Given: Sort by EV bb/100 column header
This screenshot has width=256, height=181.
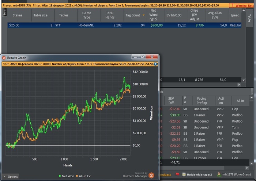Looking at the screenshot, I should point(174,15).
